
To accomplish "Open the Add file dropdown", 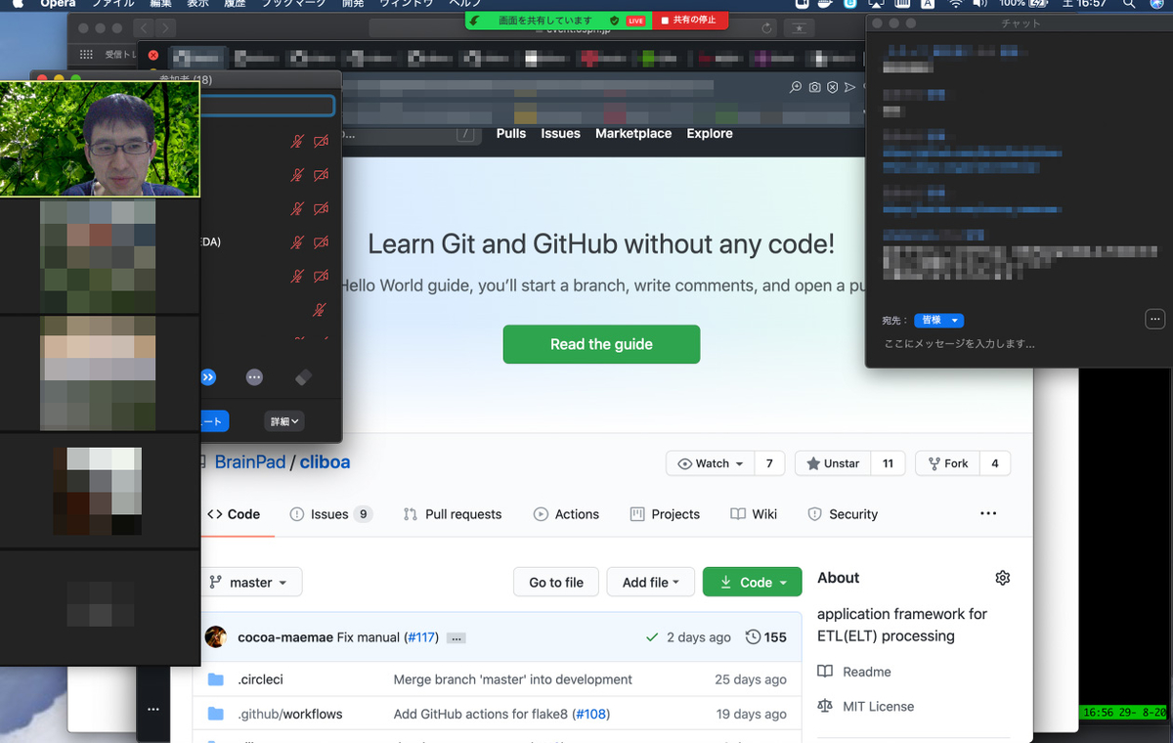I will coord(650,582).
